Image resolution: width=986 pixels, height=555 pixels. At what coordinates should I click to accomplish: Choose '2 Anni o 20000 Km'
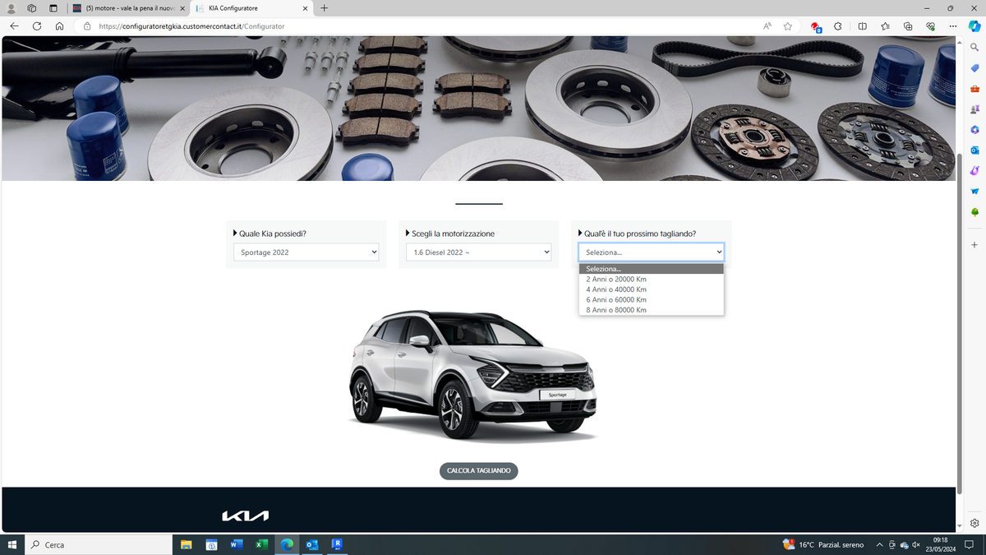click(x=651, y=280)
